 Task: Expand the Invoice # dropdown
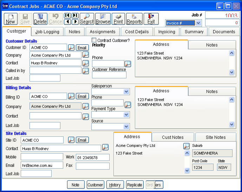[198, 23]
